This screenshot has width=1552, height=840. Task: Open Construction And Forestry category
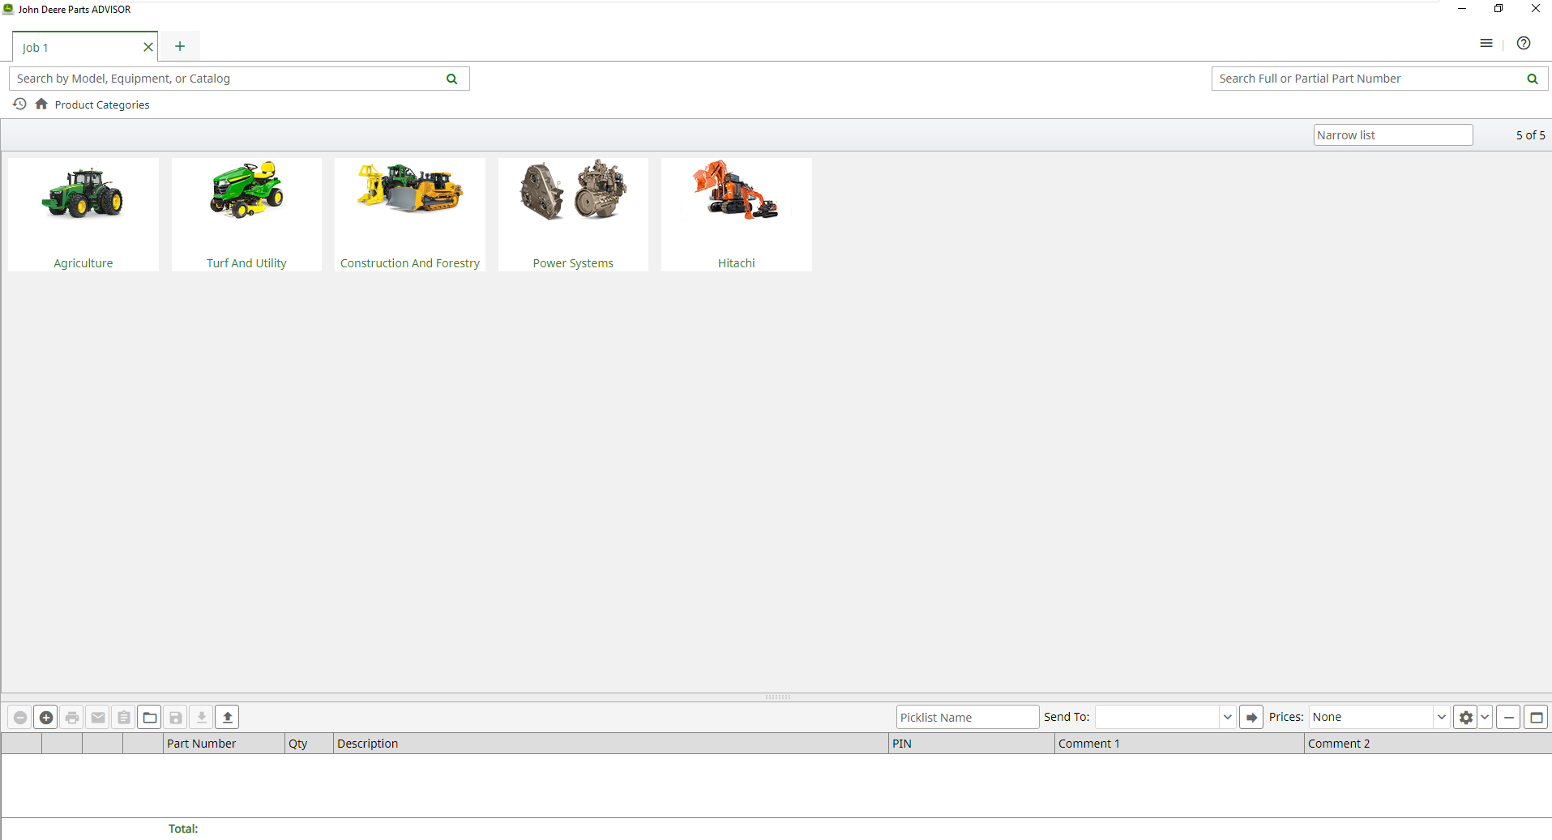coord(410,215)
